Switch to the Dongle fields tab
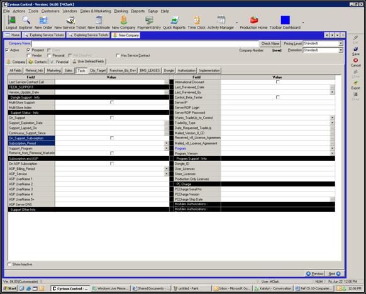The width and height of the screenshot is (366, 294). (x=169, y=71)
